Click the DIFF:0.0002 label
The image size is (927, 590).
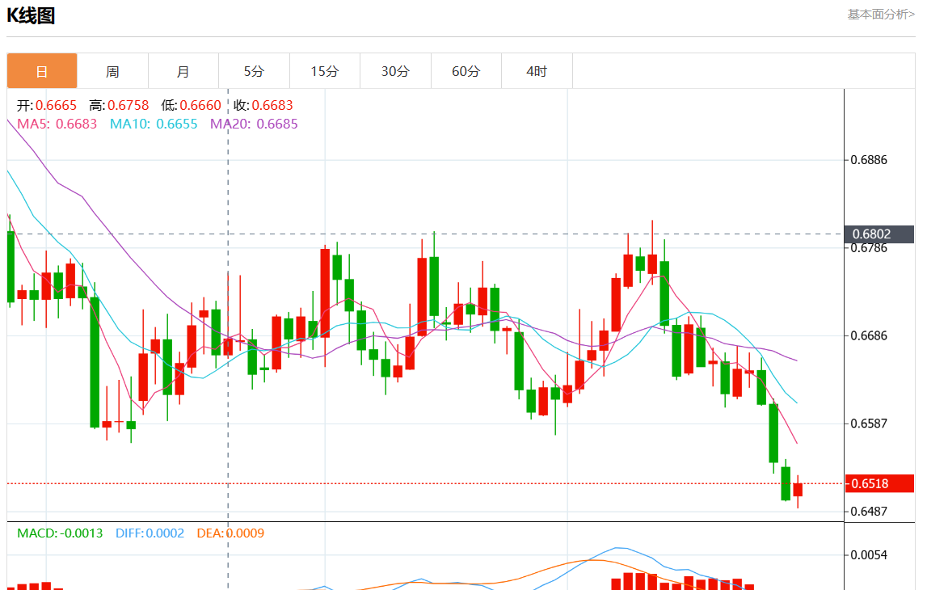(x=150, y=533)
